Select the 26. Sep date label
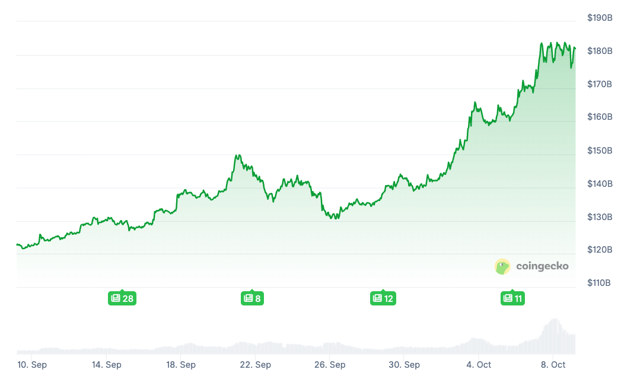Viewport: 621px width, 379px height. (x=330, y=365)
